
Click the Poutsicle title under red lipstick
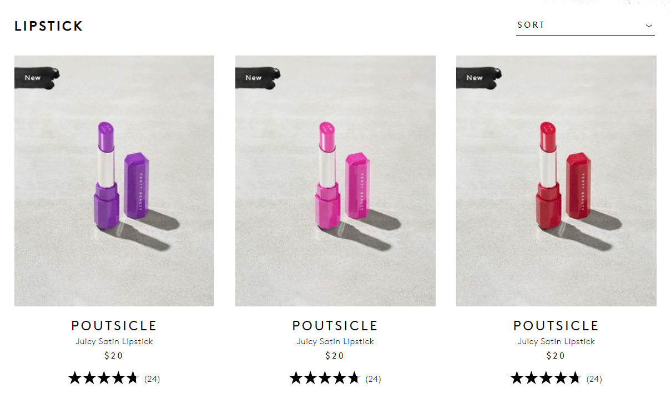[x=556, y=326]
